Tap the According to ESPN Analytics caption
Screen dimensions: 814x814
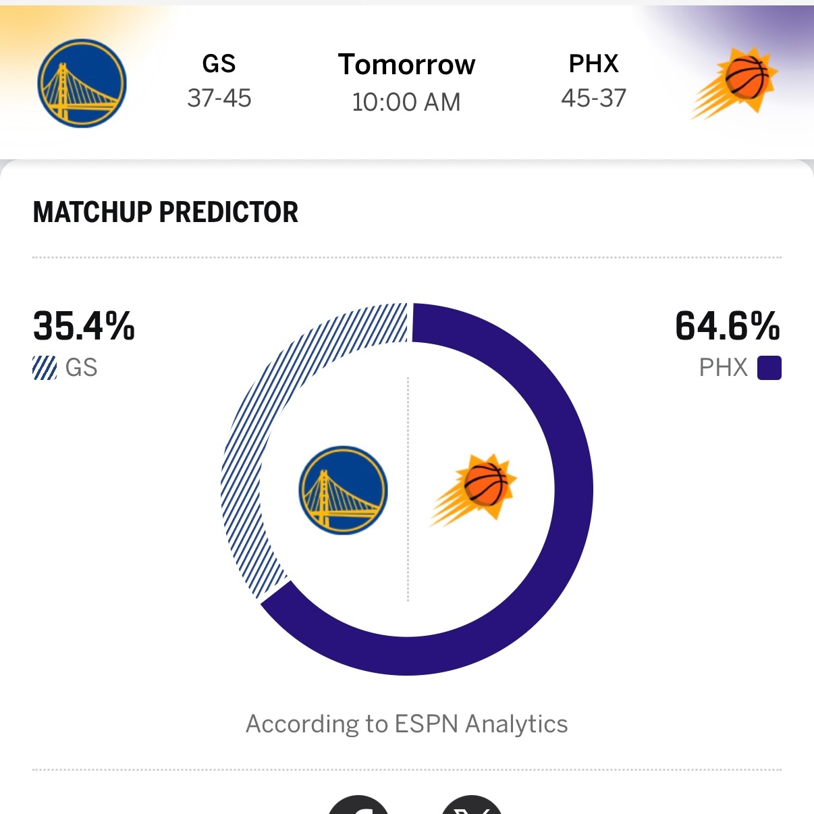tap(406, 724)
